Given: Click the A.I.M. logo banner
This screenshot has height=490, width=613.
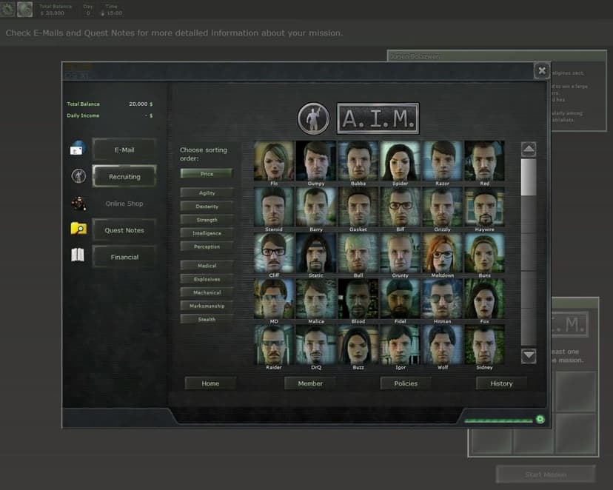Looking at the screenshot, I should coord(378,118).
